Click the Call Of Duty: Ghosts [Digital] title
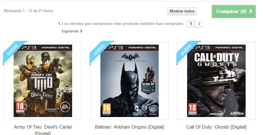The height and width of the screenshot is (135, 263). [216, 127]
